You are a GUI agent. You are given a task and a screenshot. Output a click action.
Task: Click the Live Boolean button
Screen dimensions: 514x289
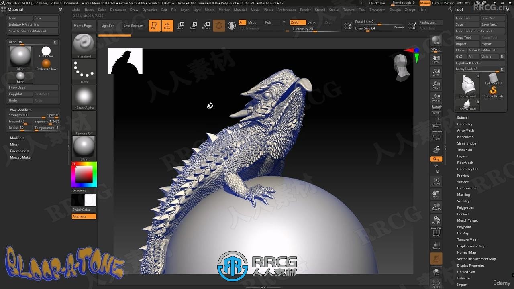coord(133,26)
